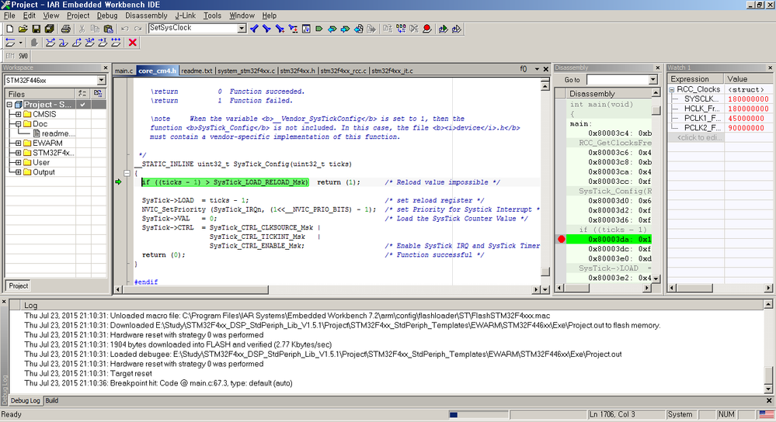The height and width of the screenshot is (422, 776).
Task: Select the readme file in Doc folder
Action: point(54,133)
